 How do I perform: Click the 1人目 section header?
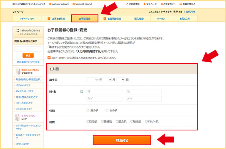coord(122,69)
